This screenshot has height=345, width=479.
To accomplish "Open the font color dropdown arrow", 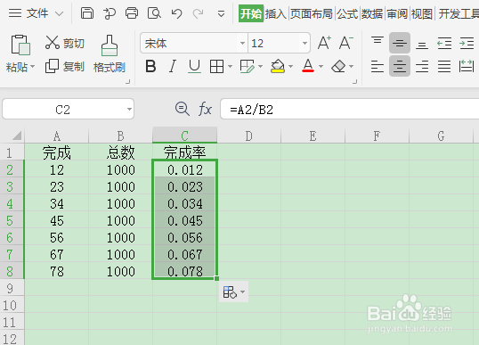I will 321,66.
